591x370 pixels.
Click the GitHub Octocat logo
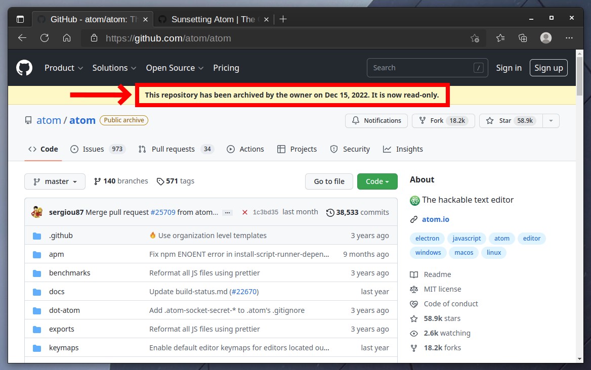[x=24, y=68]
